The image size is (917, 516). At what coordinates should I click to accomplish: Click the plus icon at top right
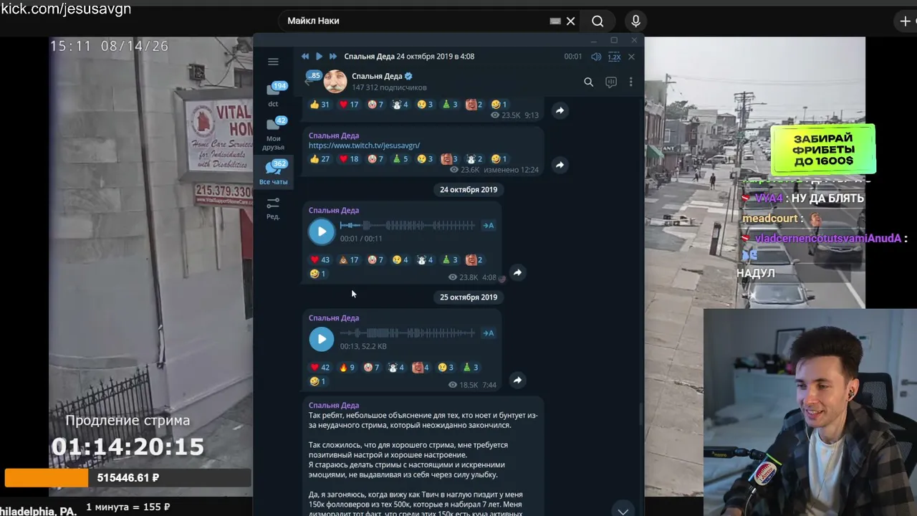[x=905, y=21]
